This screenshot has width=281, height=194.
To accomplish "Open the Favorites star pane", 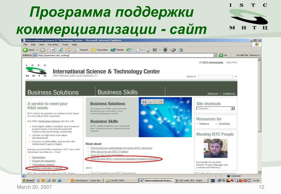I will pos(99,50).
